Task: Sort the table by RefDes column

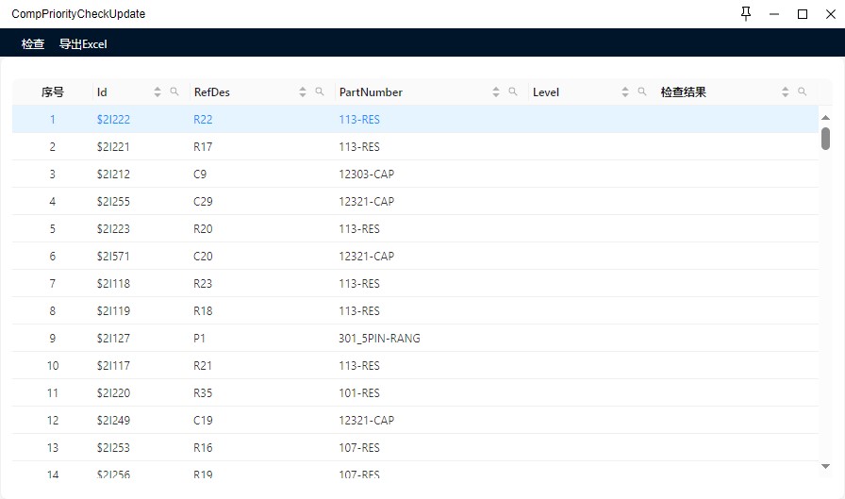Action: tap(303, 92)
